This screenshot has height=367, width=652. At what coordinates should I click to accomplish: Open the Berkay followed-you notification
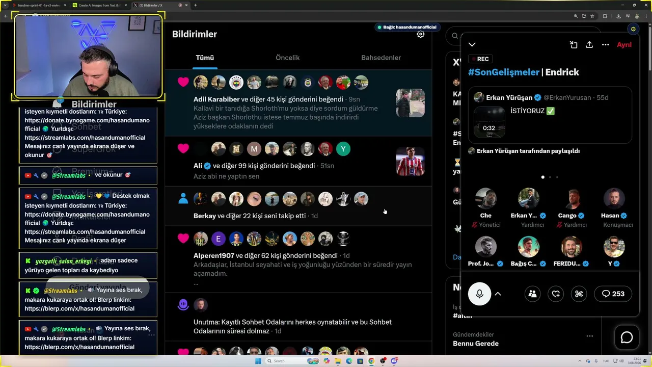pyautogui.click(x=298, y=205)
